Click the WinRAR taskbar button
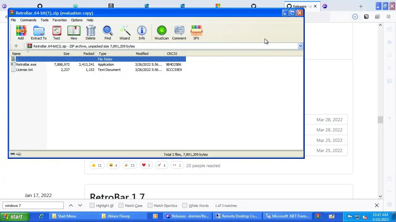The height and width of the screenshot is (222, 396). (x=318, y=216)
